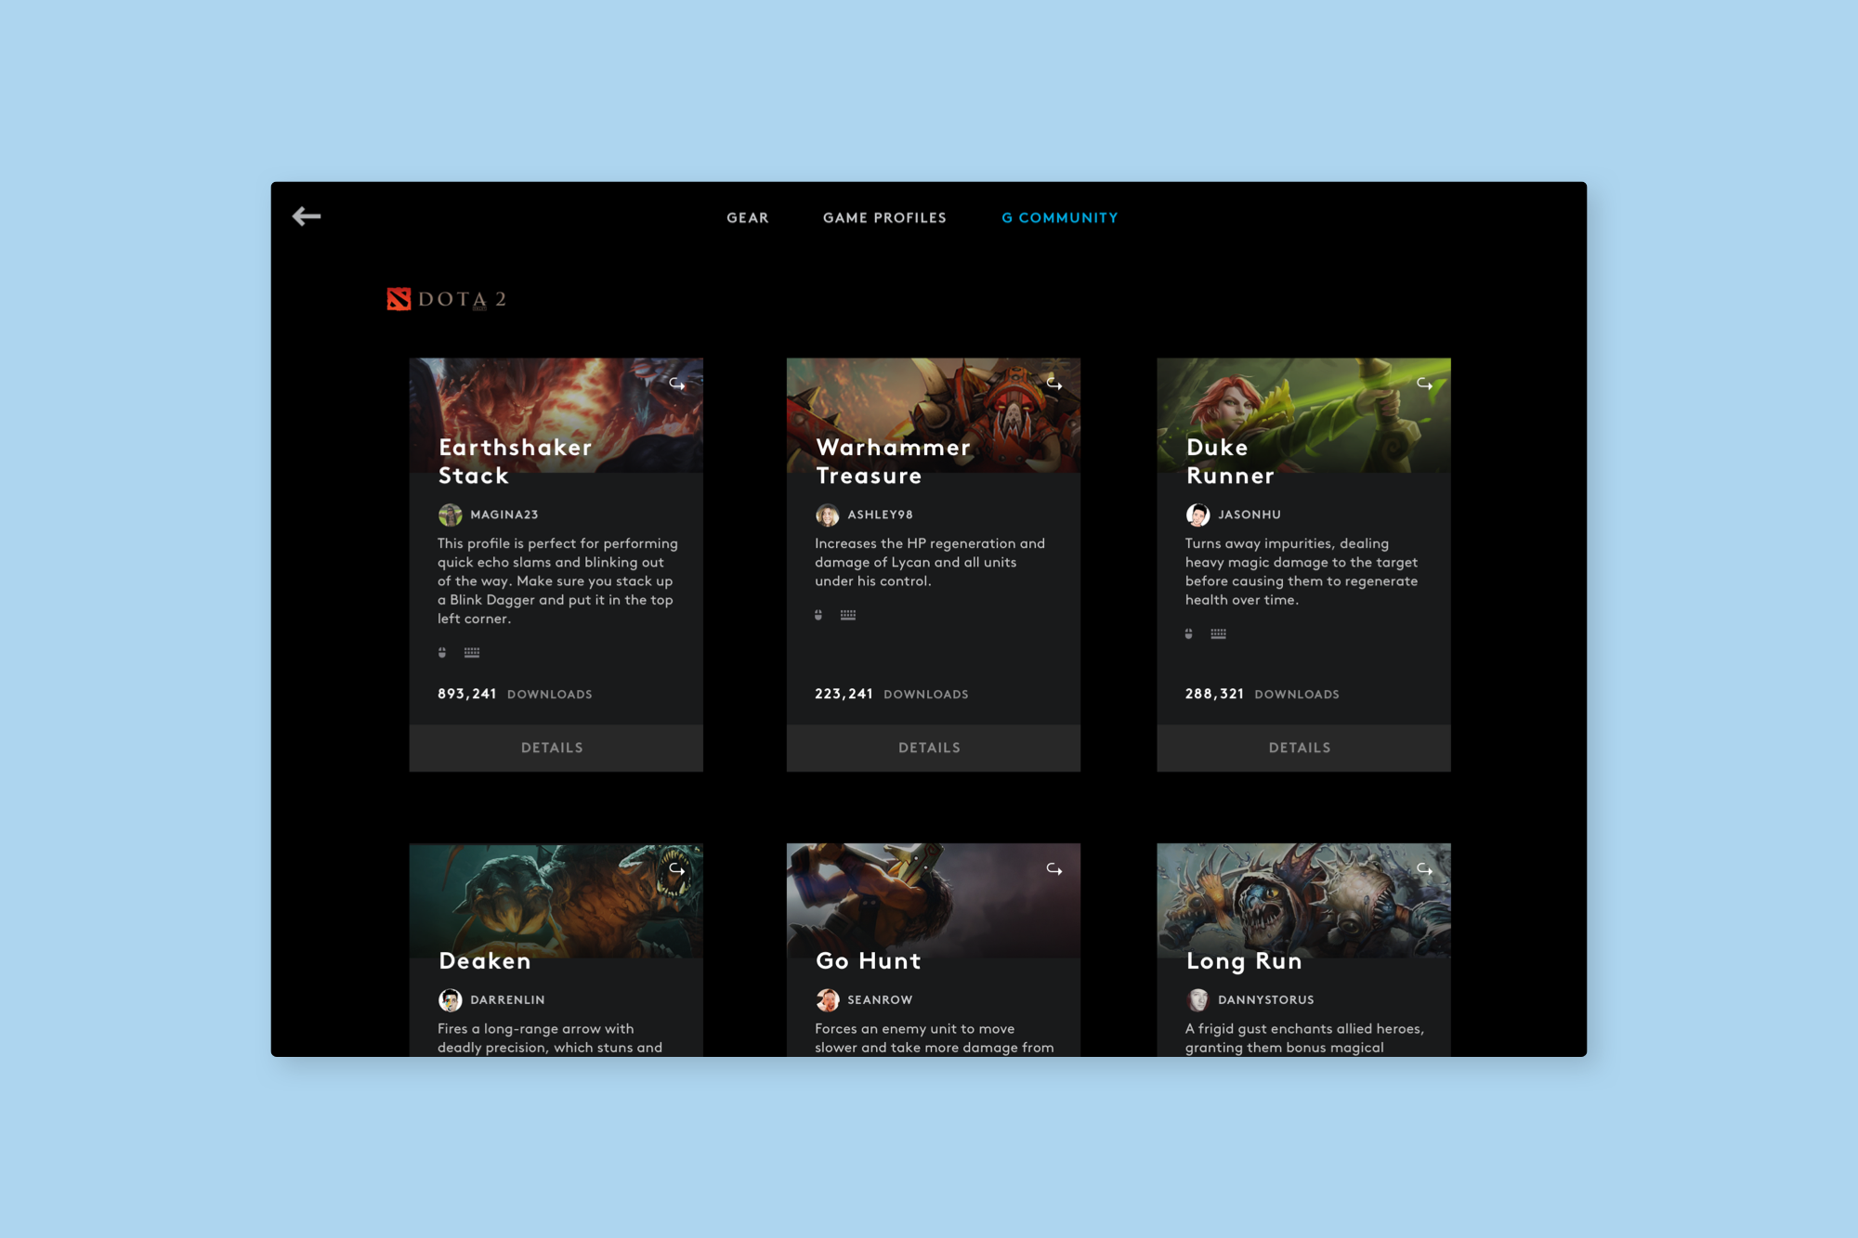Click the Earthshaker Stack description text

557,581
